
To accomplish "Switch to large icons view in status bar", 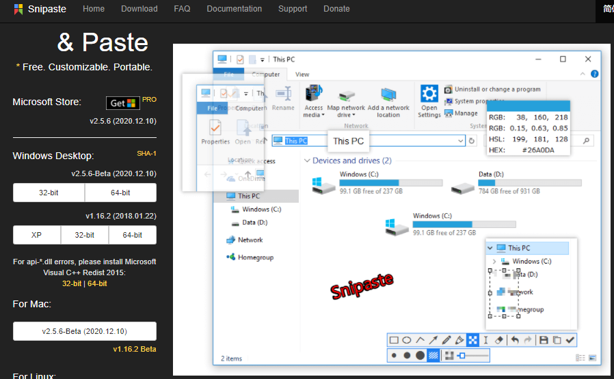I will click(593, 358).
